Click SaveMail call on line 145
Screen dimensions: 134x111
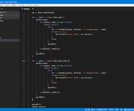point(62,30)
